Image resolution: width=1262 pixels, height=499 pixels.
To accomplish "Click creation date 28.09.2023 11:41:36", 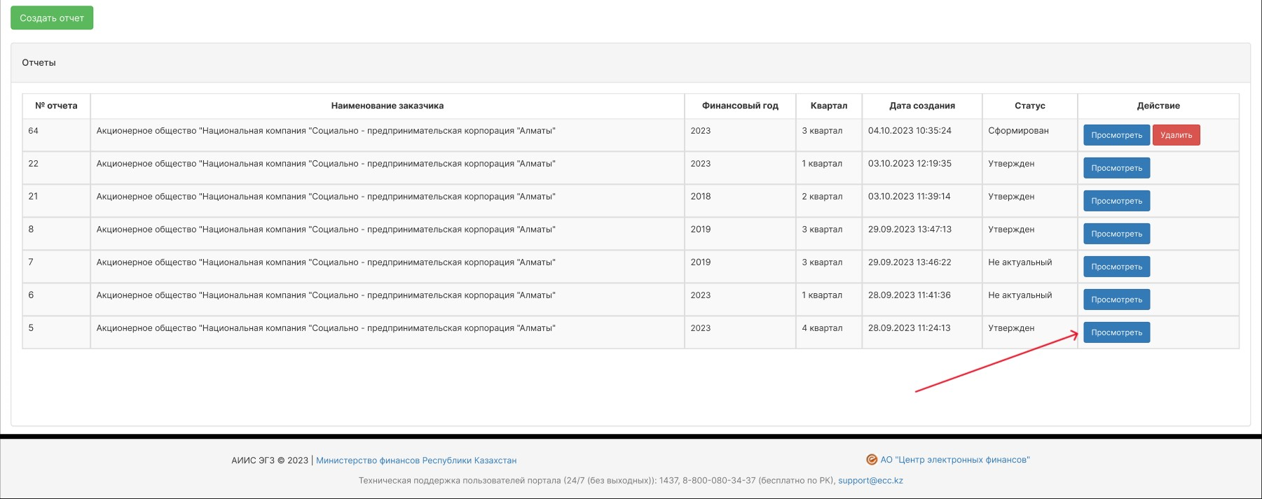I will click(x=910, y=295).
